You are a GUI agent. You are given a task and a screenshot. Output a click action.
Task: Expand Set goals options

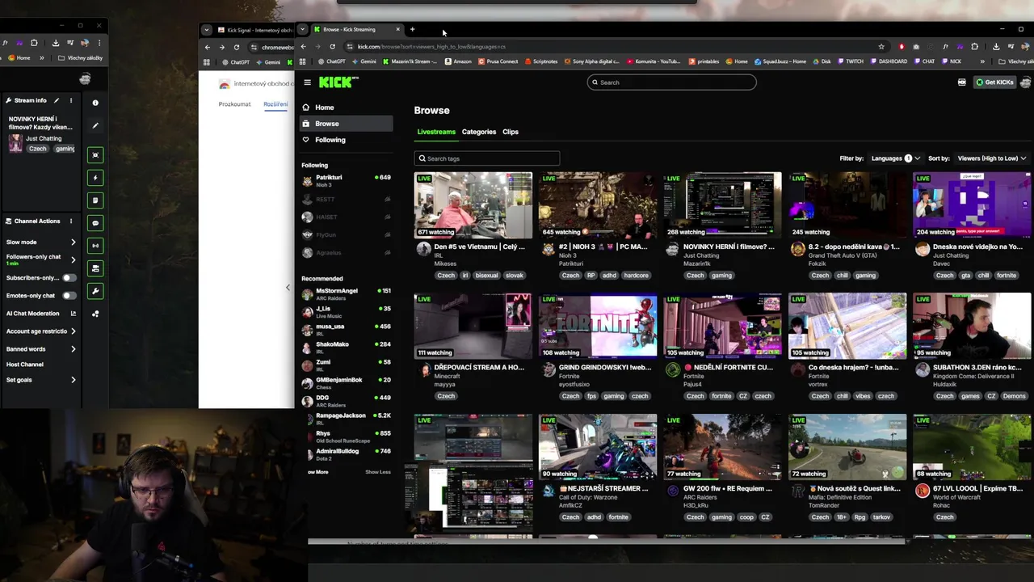[x=74, y=380]
